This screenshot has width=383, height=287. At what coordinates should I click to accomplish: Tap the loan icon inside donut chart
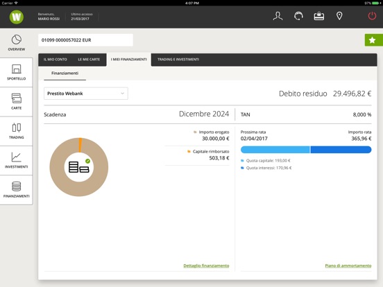pyautogui.click(x=79, y=167)
